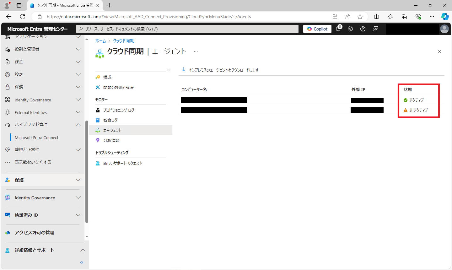Screen dimensions: 452x270
Task: Click the browser app grid icon in address bar
Action: click(335, 17)
